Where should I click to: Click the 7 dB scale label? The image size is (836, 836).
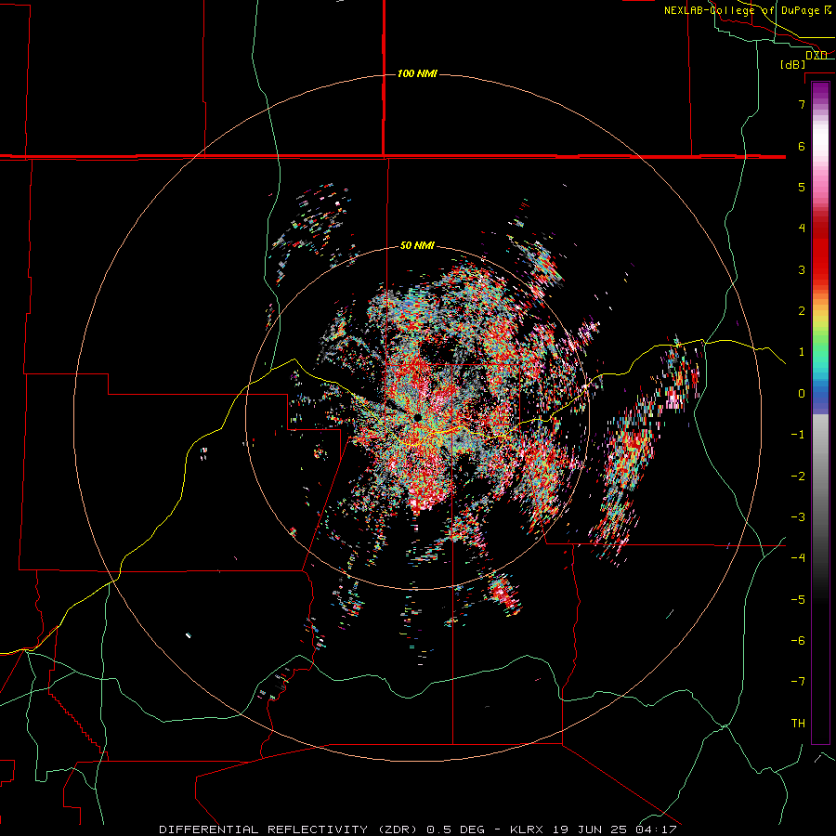point(802,104)
